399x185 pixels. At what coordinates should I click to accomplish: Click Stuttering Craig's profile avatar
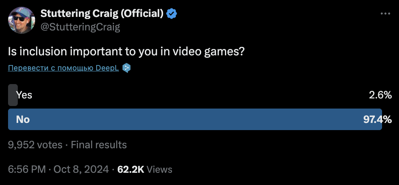coord(21,20)
